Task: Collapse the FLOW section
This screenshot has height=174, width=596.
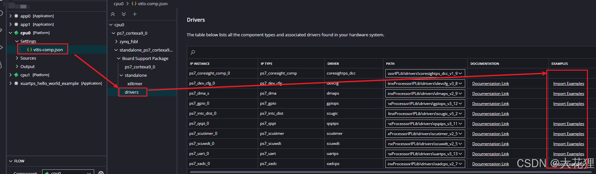Action: 11,161
